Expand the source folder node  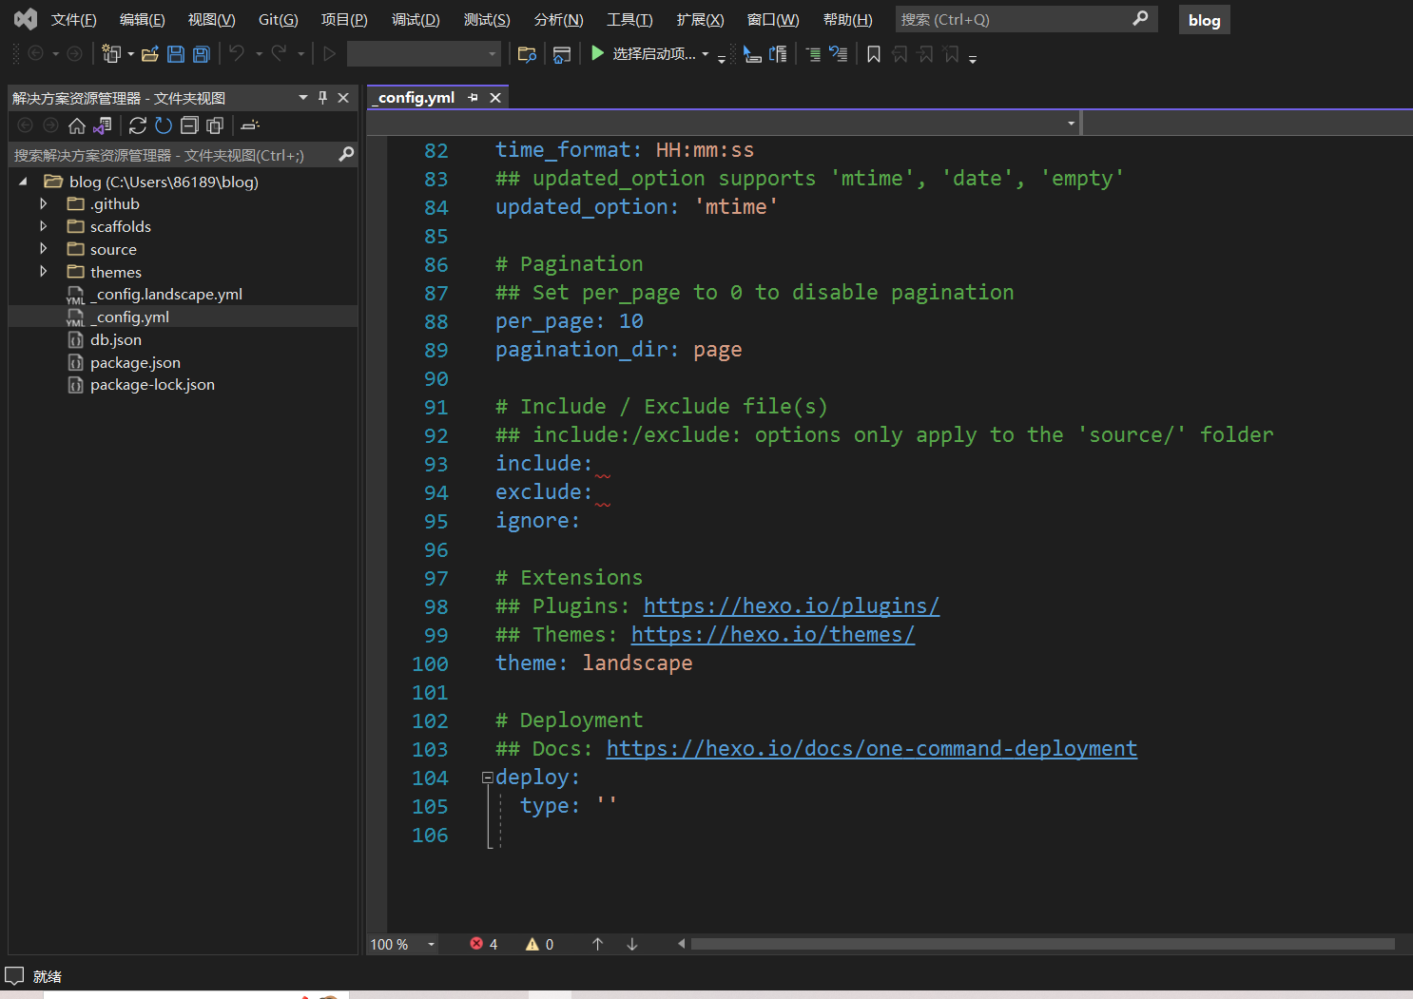(43, 249)
